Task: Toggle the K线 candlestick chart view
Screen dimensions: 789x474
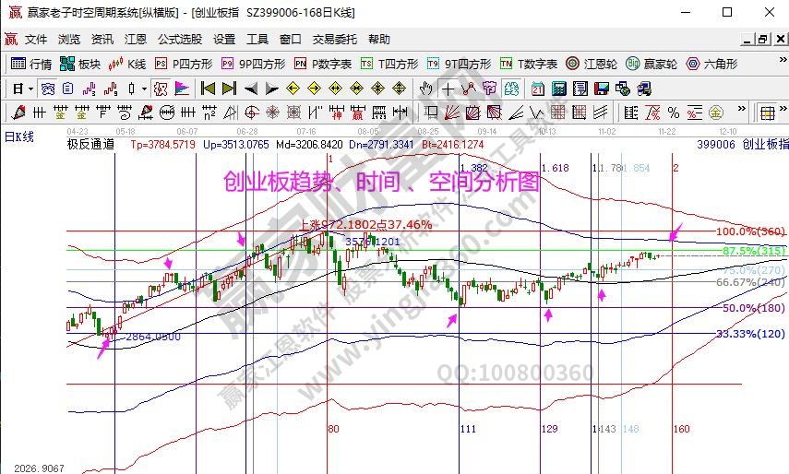Action: click(127, 64)
